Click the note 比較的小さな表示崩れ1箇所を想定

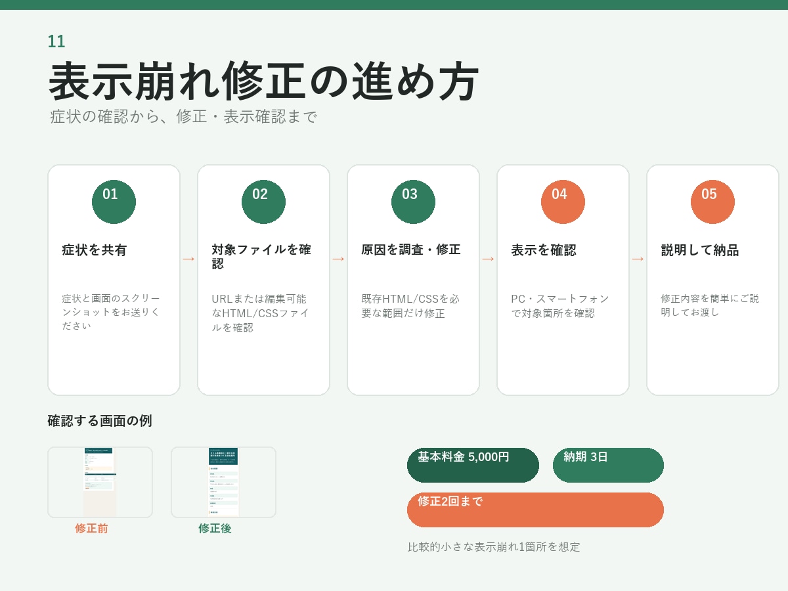[494, 547]
